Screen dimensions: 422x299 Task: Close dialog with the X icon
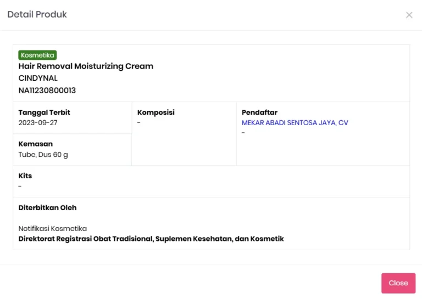point(409,15)
